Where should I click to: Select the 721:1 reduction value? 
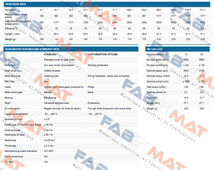[203, 10]
